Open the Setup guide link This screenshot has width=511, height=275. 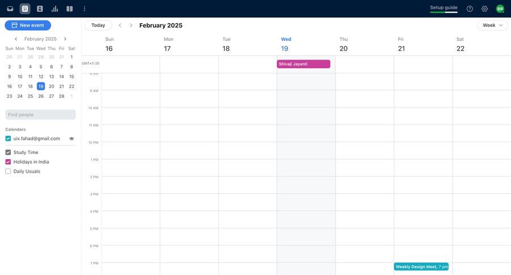[x=443, y=7]
